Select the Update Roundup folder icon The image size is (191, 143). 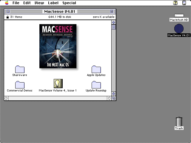pos(96,85)
